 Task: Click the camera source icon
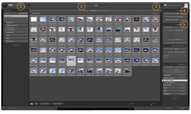[x=5, y=6]
